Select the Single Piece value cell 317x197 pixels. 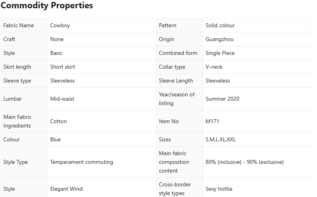(x=220, y=53)
